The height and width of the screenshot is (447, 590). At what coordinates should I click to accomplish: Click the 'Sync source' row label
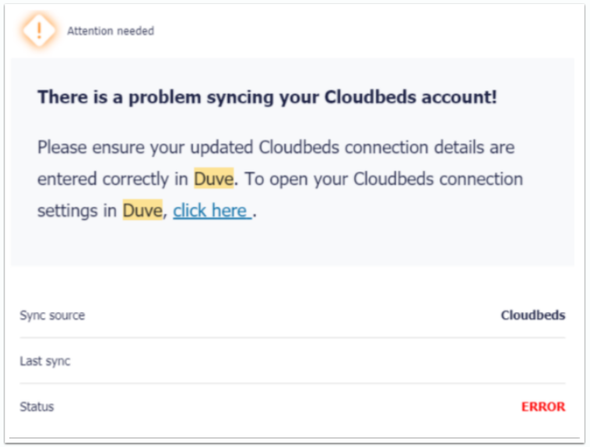point(52,316)
